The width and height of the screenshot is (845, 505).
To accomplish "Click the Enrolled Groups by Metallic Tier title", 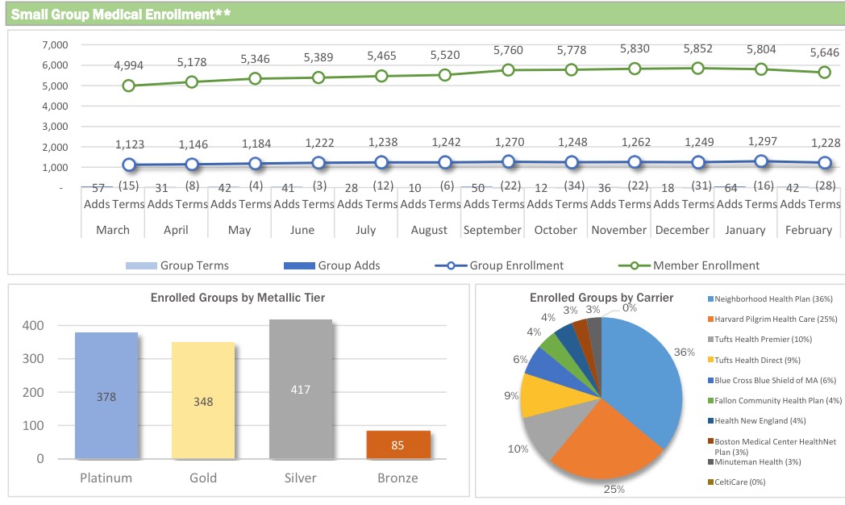I will point(238,298).
